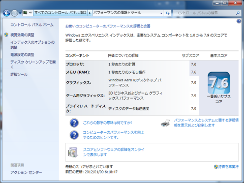
Task: Close the performance information window
Action: tap(235, 3)
